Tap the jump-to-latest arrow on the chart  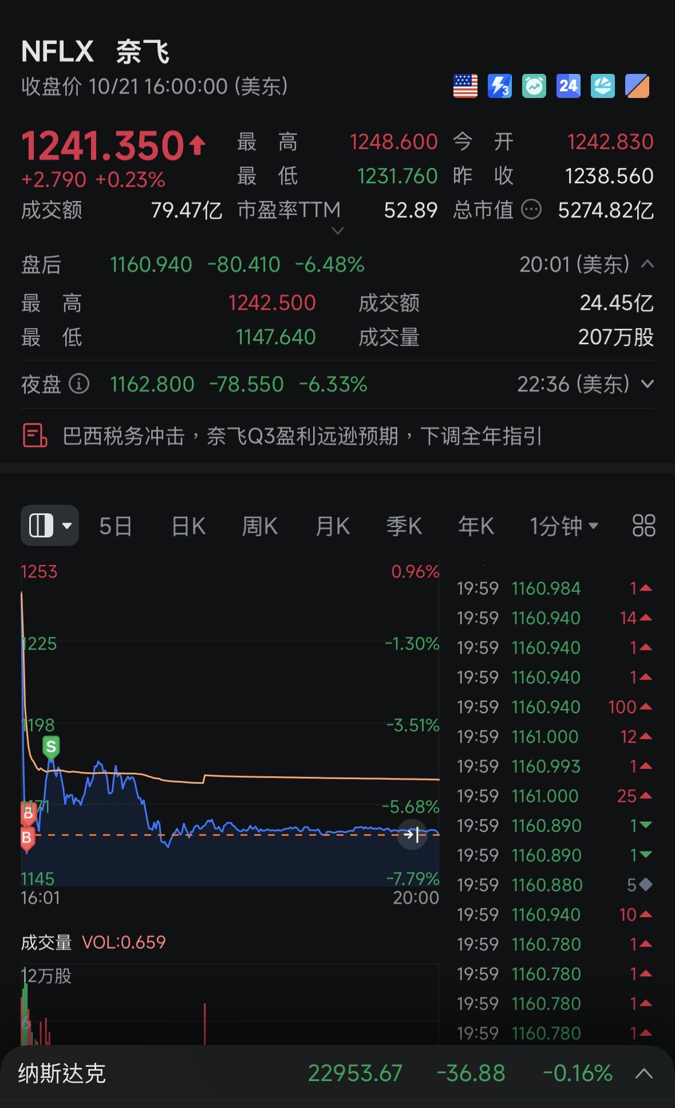(412, 835)
